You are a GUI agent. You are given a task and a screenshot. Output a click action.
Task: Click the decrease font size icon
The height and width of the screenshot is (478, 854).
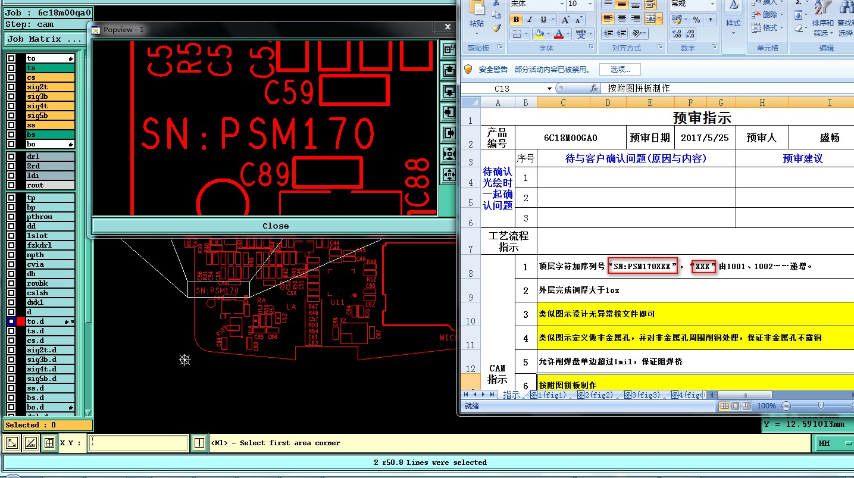(578, 20)
